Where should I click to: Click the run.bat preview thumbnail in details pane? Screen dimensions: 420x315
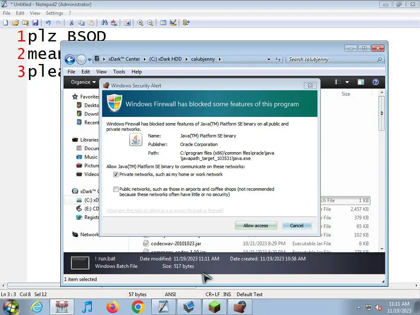pos(80,263)
